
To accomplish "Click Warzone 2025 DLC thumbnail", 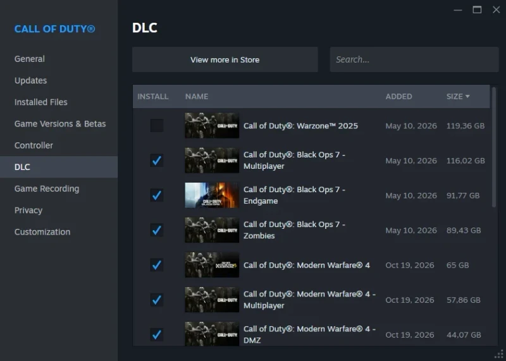I will 212,125.
